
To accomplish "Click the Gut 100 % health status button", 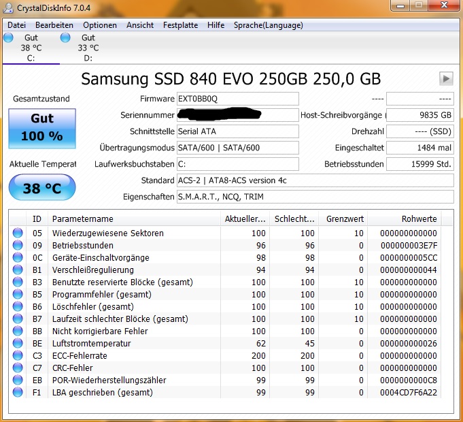I will [42, 128].
